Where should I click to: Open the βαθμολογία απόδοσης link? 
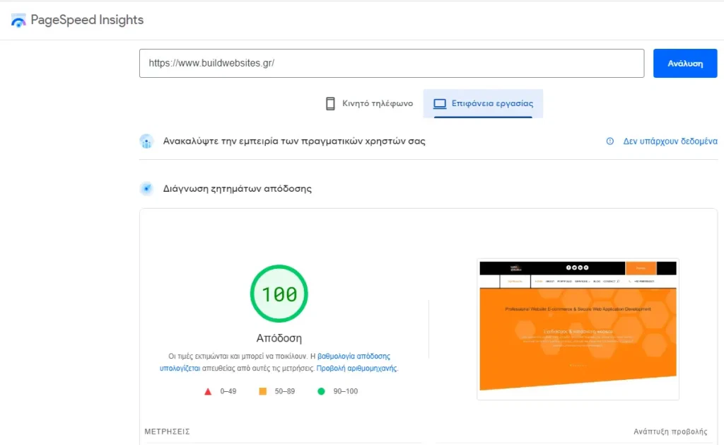click(354, 356)
